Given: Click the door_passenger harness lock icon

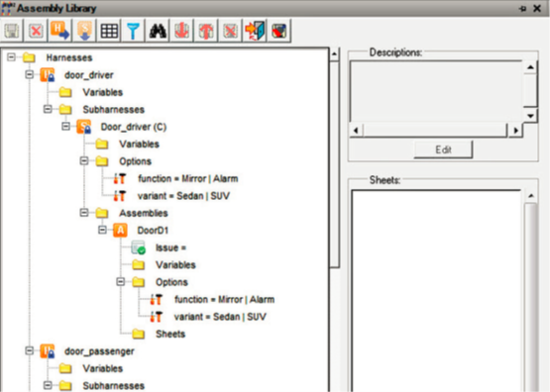Looking at the screenshot, I should (x=47, y=351).
